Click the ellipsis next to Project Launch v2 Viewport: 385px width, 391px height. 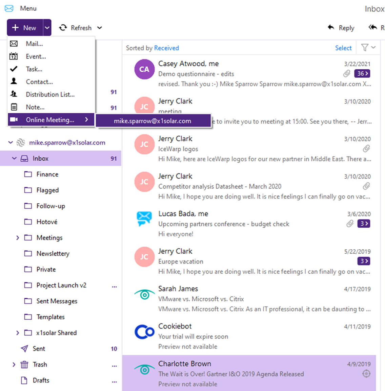[114, 286]
